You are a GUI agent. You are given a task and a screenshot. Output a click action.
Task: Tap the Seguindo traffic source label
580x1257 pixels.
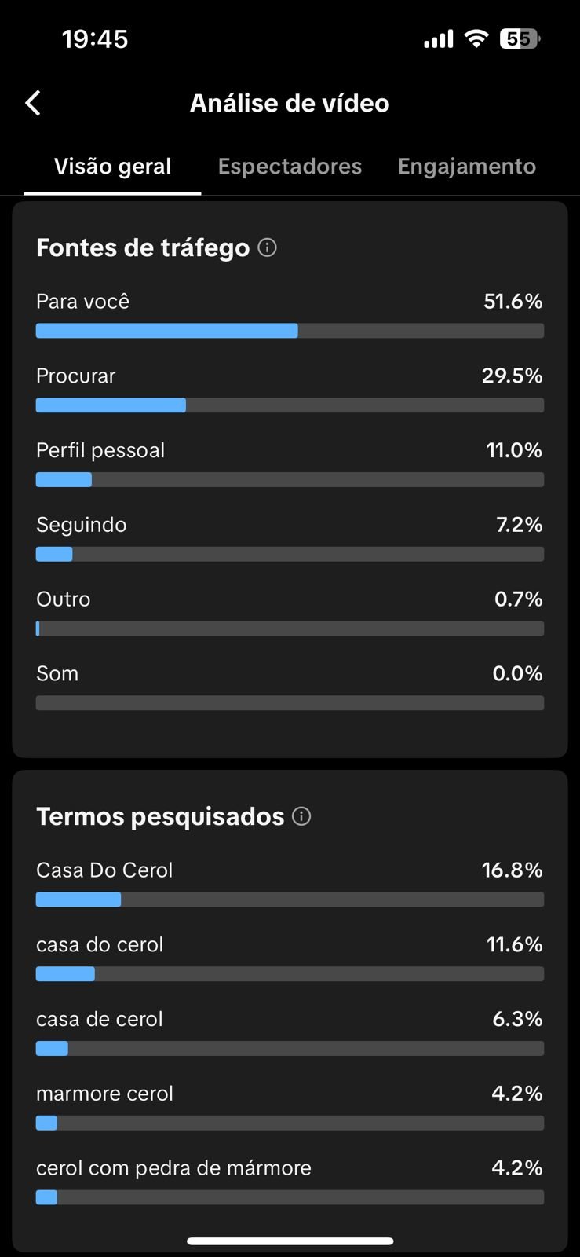point(82,525)
